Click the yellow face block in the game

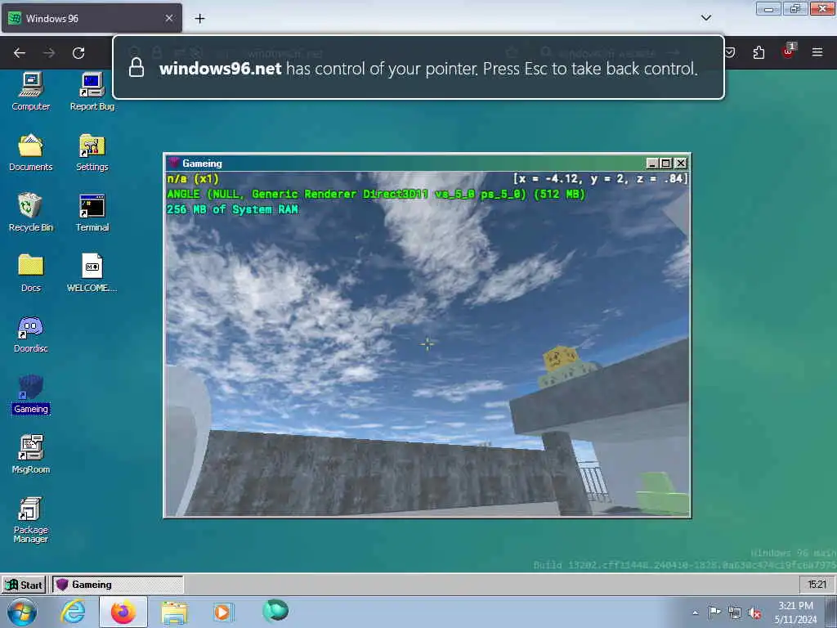click(x=561, y=358)
